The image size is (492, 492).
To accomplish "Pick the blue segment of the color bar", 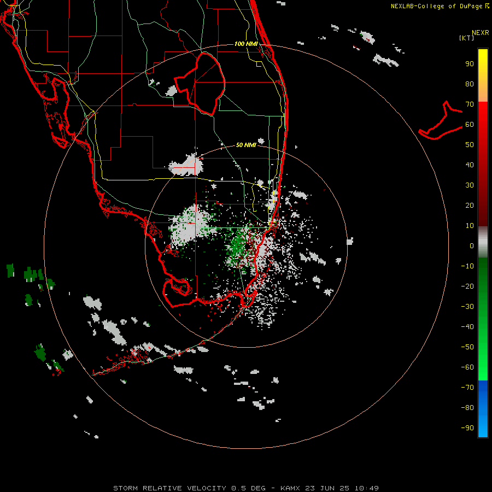I will point(483,409).
